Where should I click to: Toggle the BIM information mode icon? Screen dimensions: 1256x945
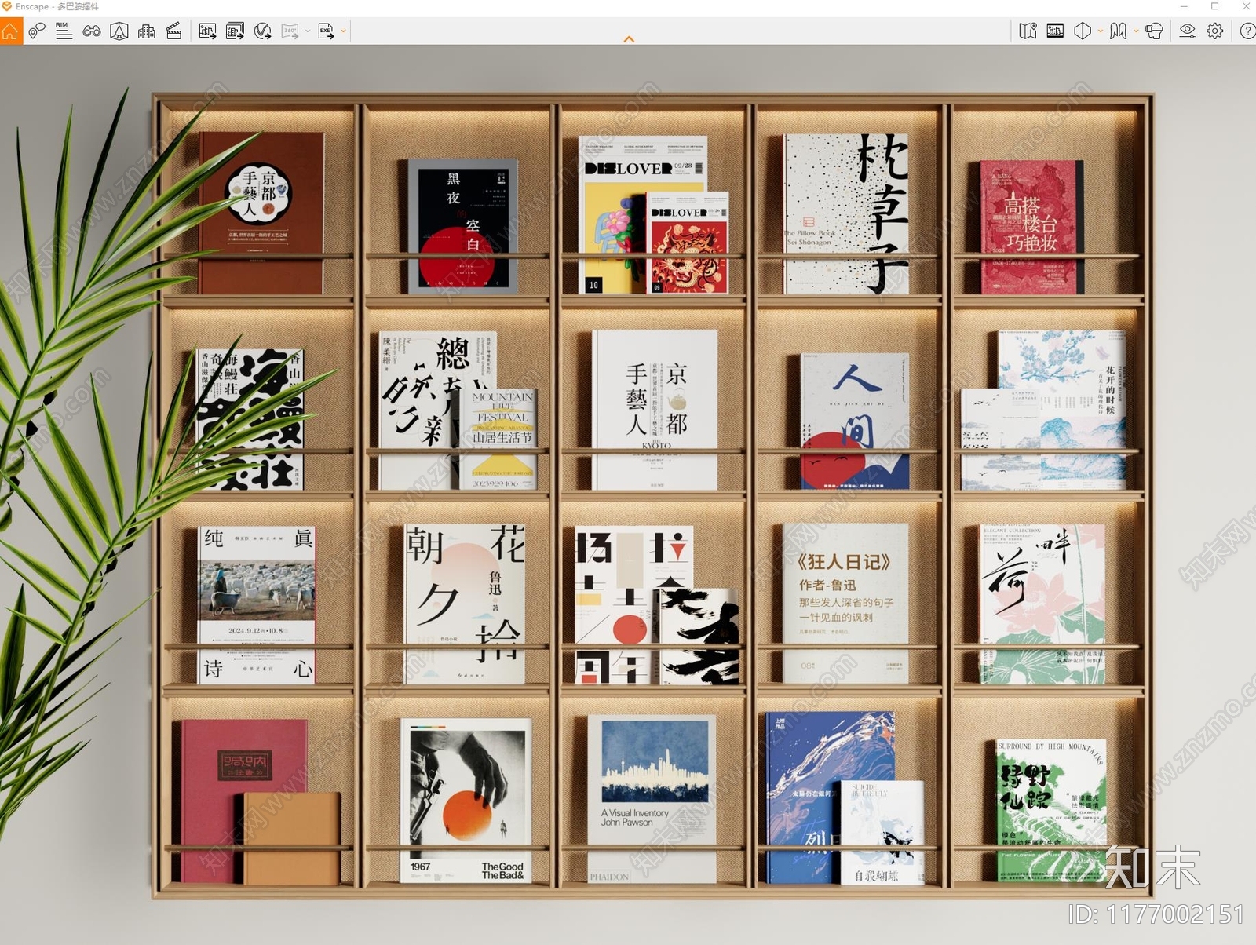point(64,31)
